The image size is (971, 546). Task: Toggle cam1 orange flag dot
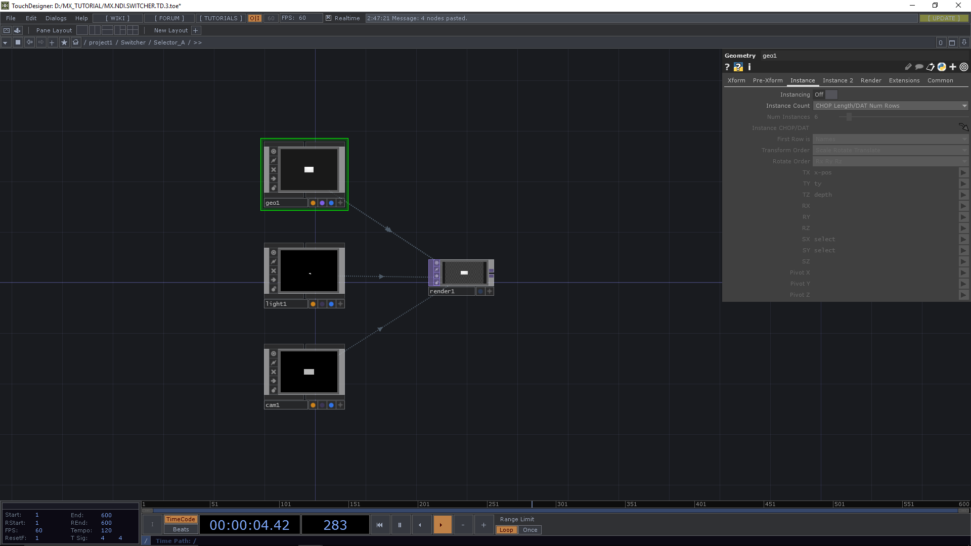point(313,405)
